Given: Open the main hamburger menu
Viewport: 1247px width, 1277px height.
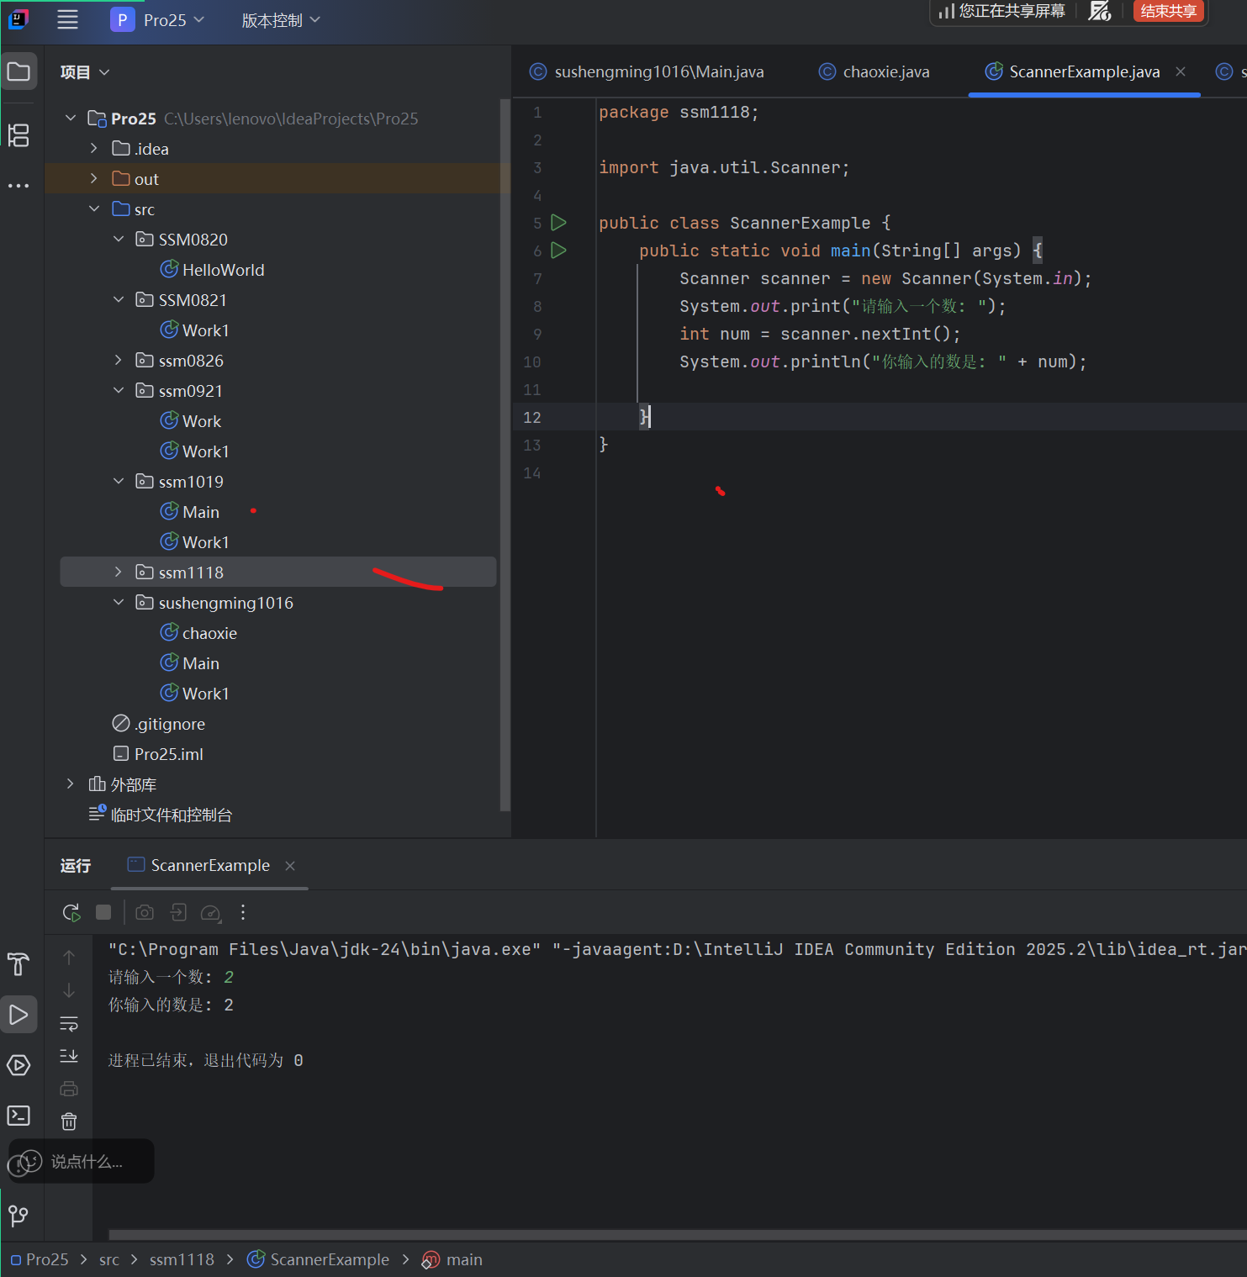Looking at the screenshot, I should click(x=67, y=19).
